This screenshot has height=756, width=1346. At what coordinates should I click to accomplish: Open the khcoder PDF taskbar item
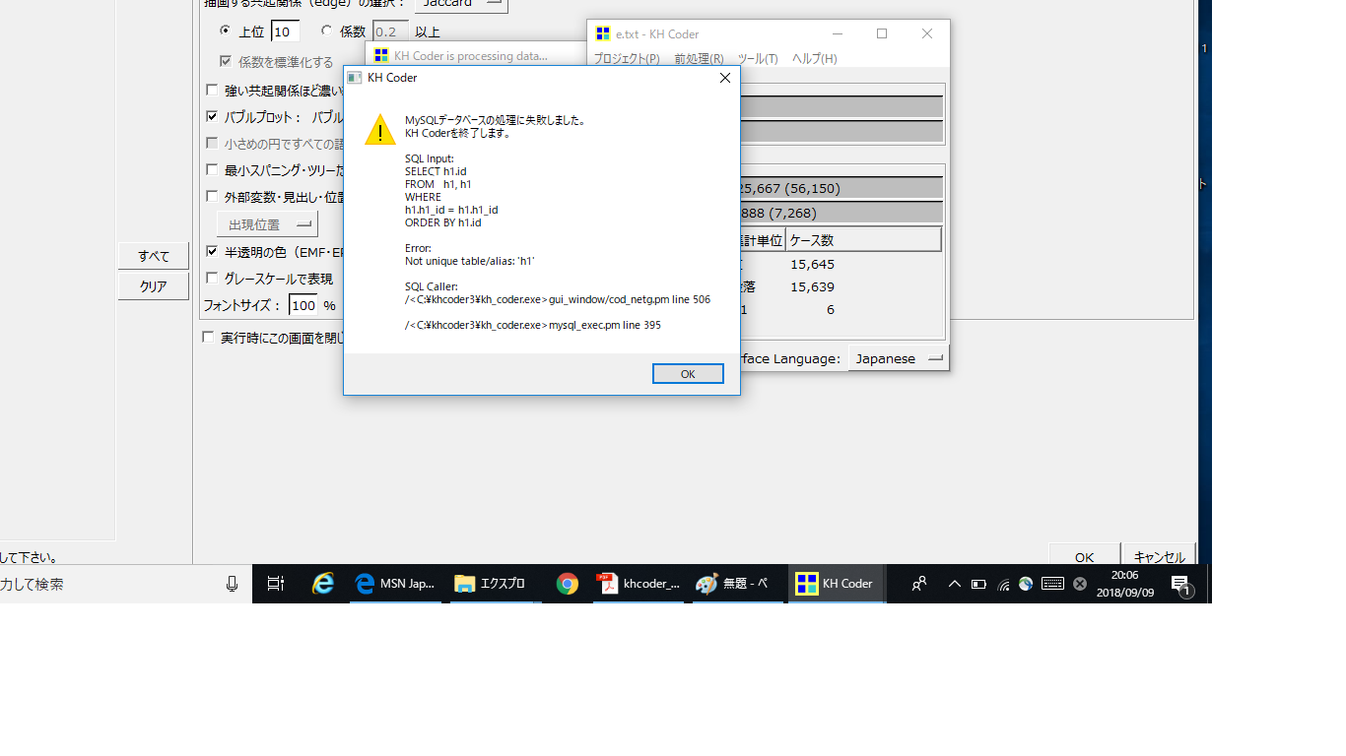(x=639, y=584)
